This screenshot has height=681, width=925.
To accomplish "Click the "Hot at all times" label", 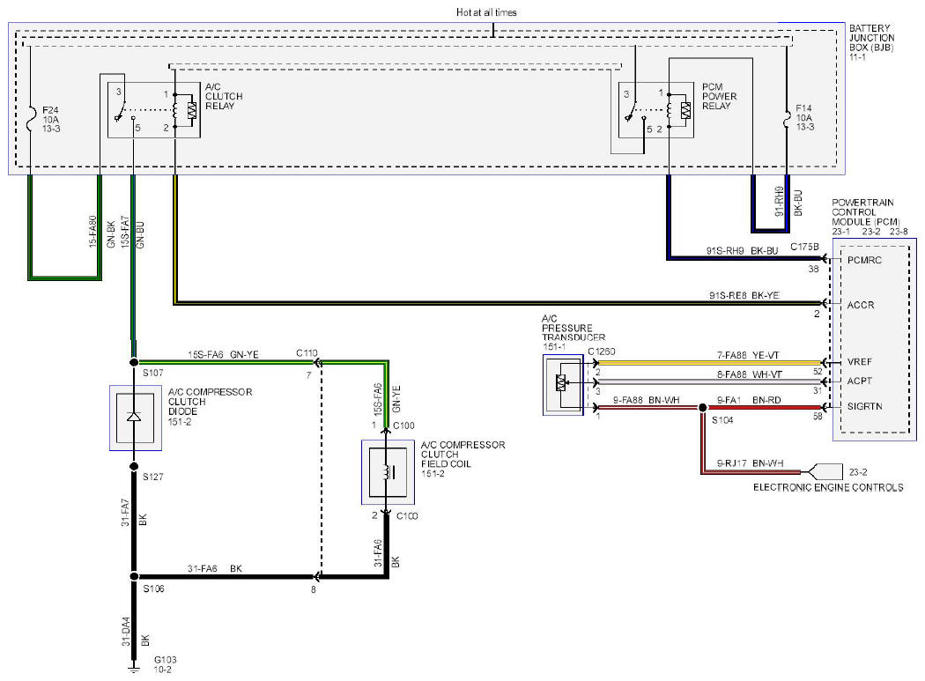I will [486, 11].
